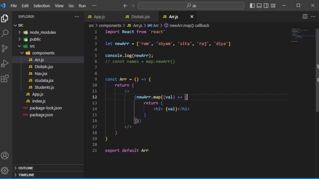
Task: Click the Split Editor Right icon
Action: tap(305, 16)
